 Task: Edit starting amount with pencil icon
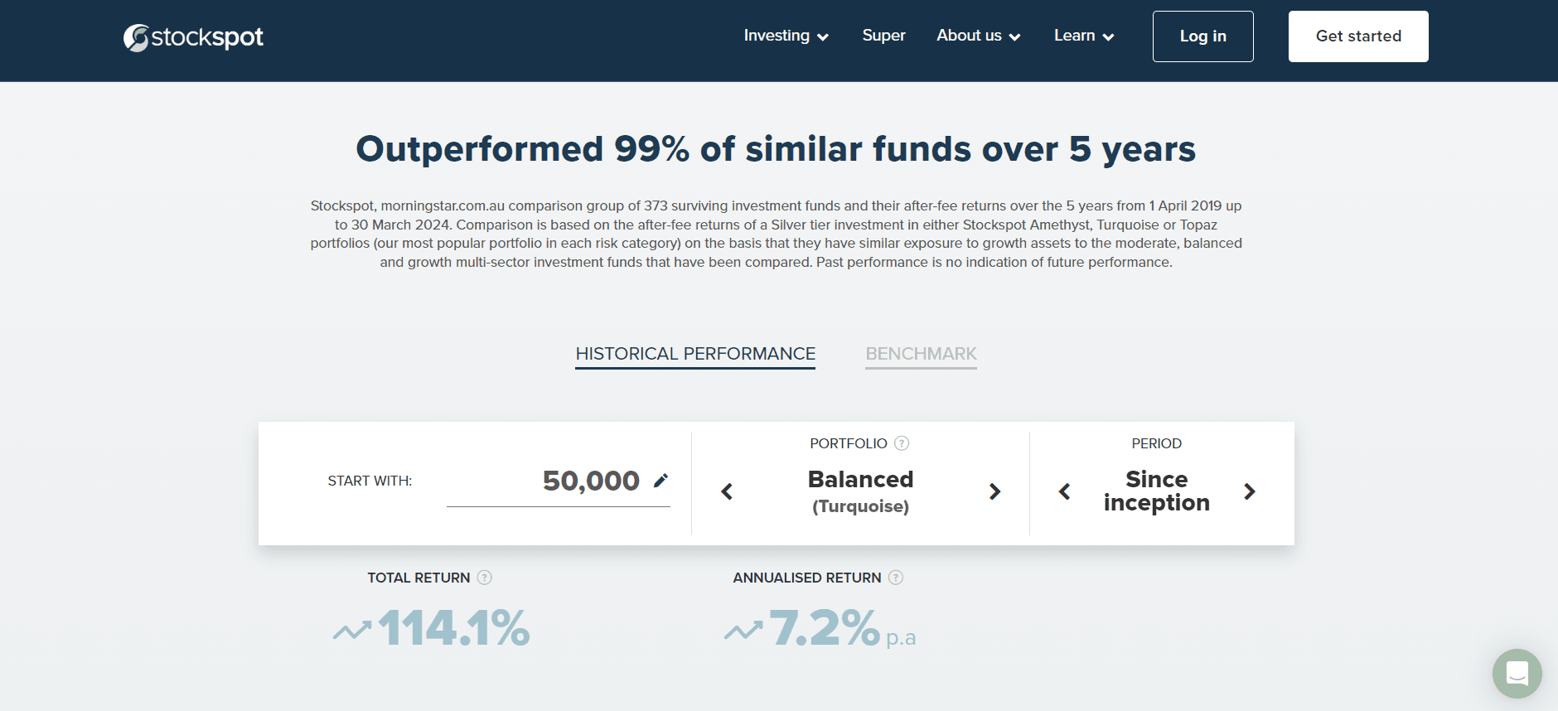coord(660,481)
